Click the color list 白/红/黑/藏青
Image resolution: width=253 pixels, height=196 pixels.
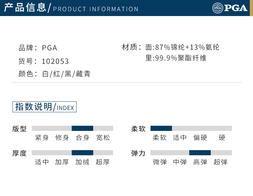click(x=66, y=74)
